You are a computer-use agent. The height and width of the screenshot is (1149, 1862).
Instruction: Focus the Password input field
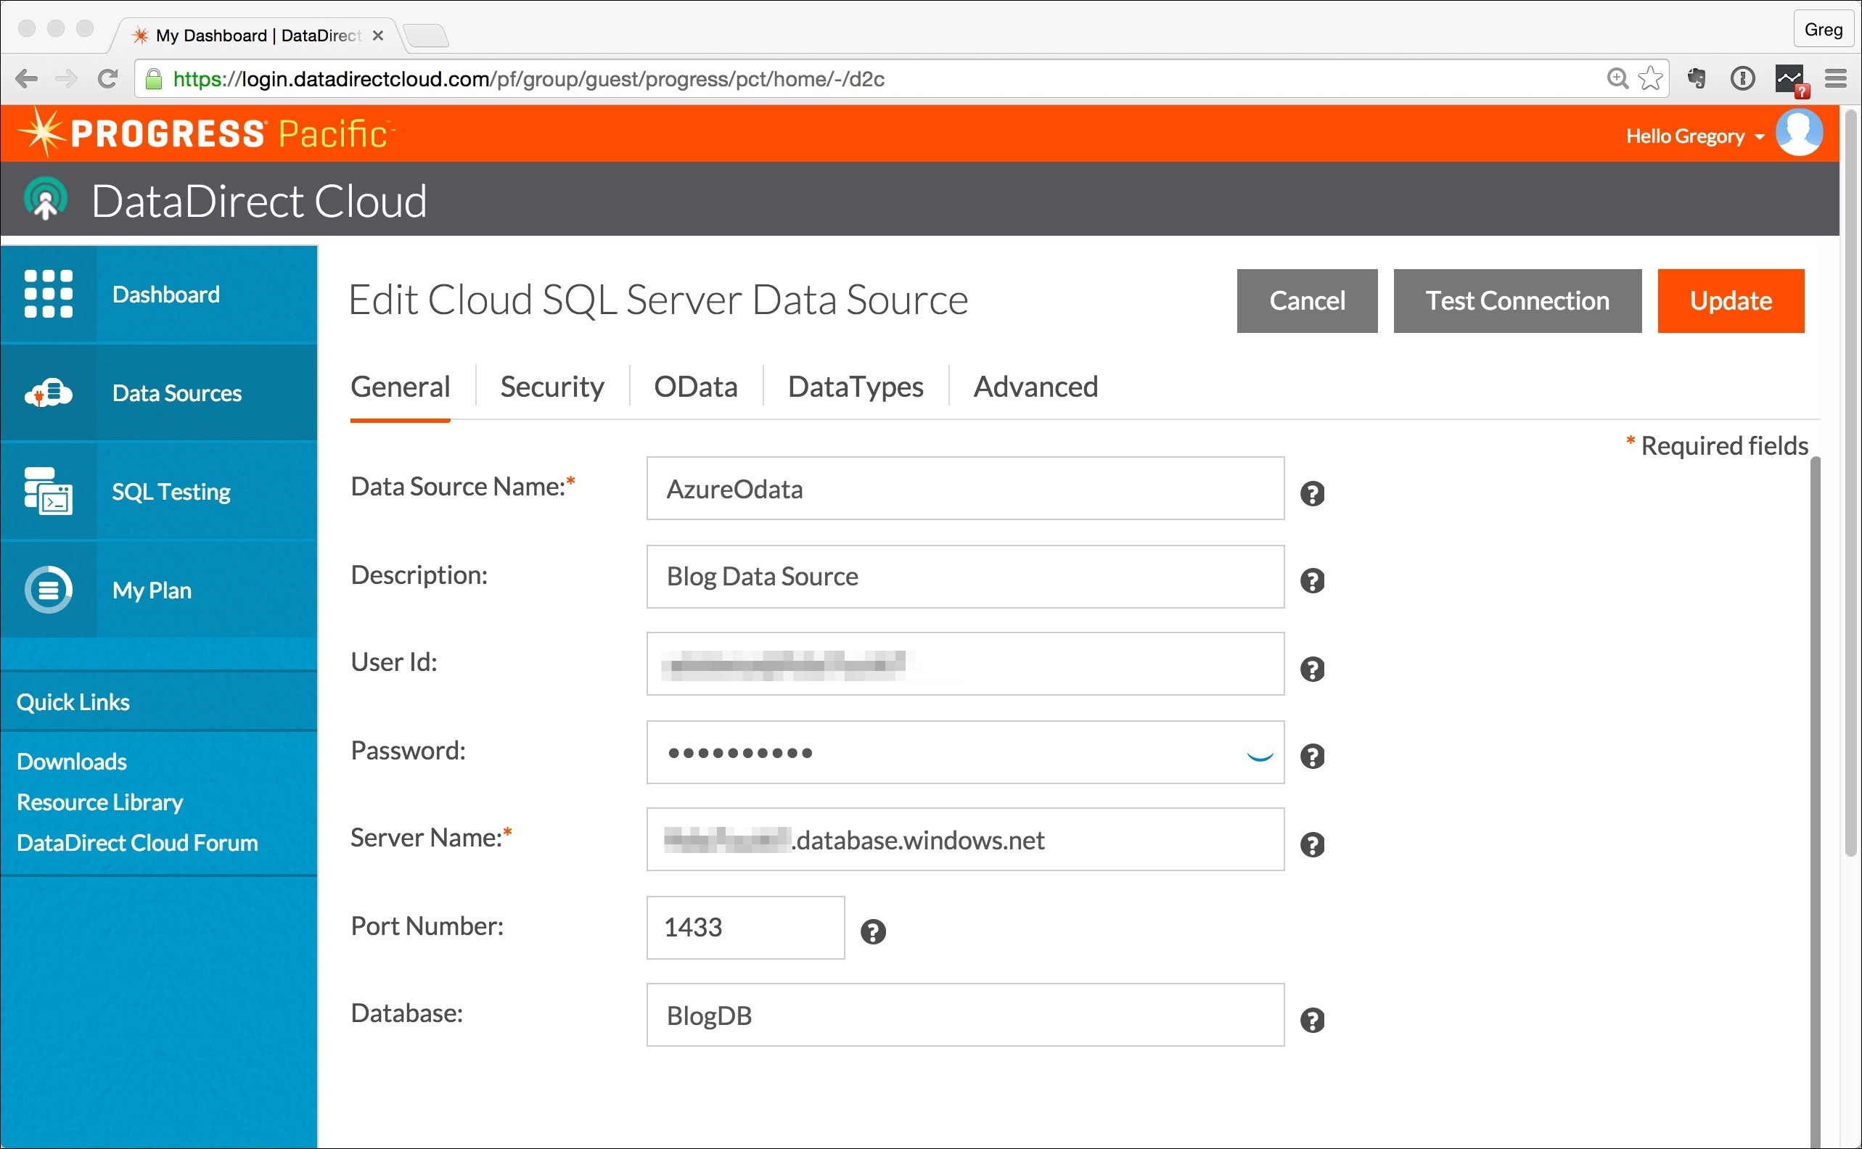tap(965, 751)
